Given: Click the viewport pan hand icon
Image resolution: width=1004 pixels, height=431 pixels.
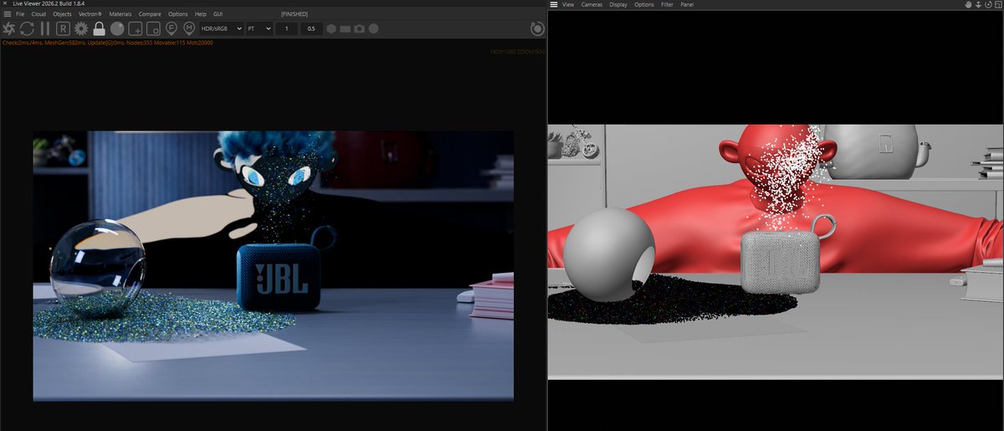Looking at the screenshot, I should pyautogui.click(x=968, y=5).
